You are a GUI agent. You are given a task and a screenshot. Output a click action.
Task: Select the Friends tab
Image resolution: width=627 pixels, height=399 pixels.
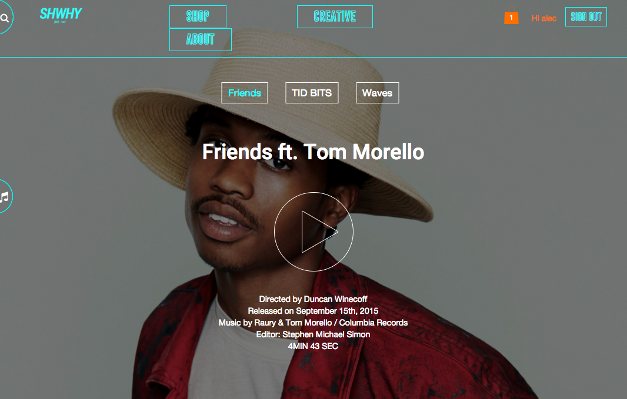pos(245,93)
